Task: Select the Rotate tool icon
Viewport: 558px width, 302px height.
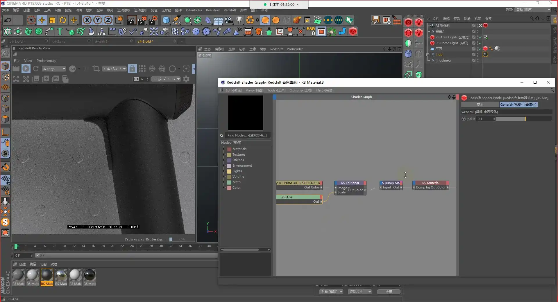Action: [x=63, y=20]
